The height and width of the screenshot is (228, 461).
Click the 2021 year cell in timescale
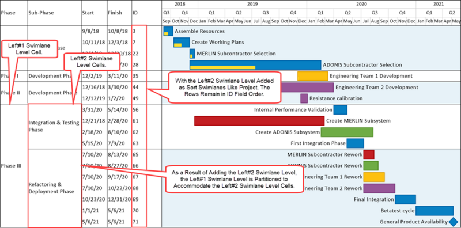pos(438,4)
